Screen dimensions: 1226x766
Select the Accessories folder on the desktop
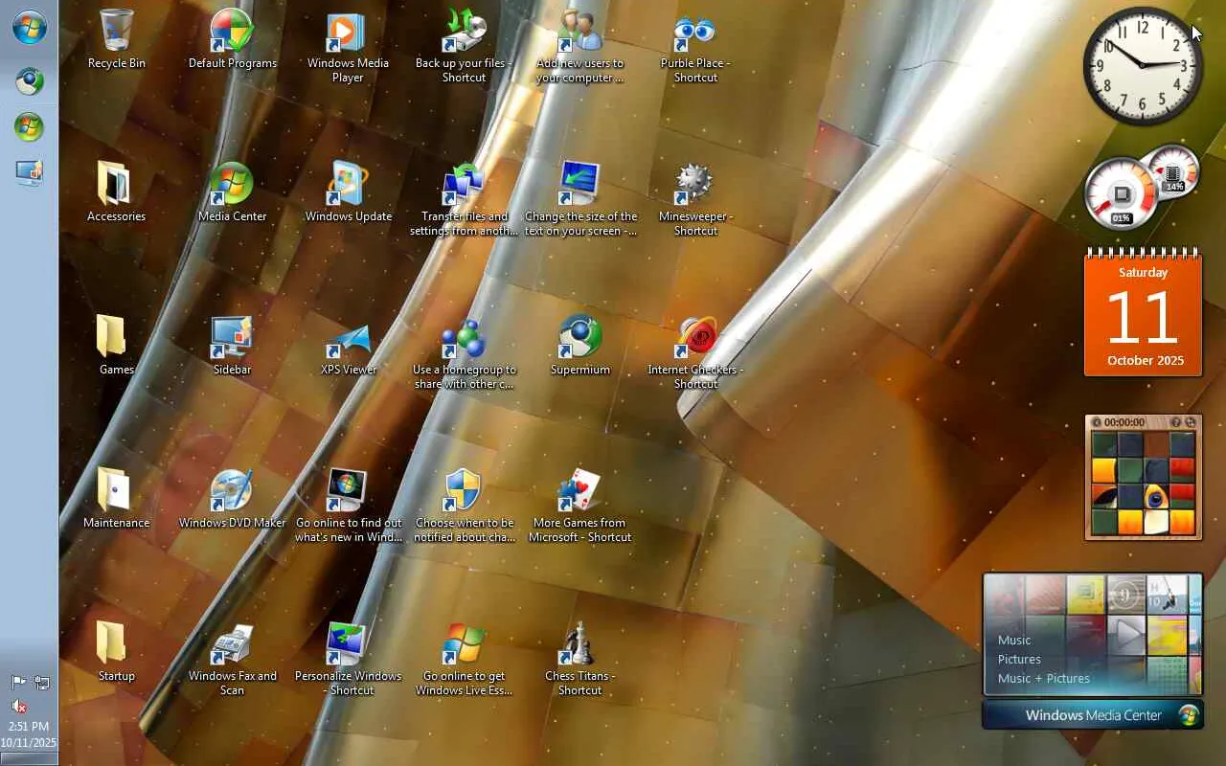116,192
